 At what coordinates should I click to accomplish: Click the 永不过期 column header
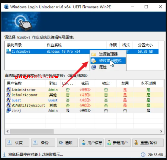(x=148, y=83)
